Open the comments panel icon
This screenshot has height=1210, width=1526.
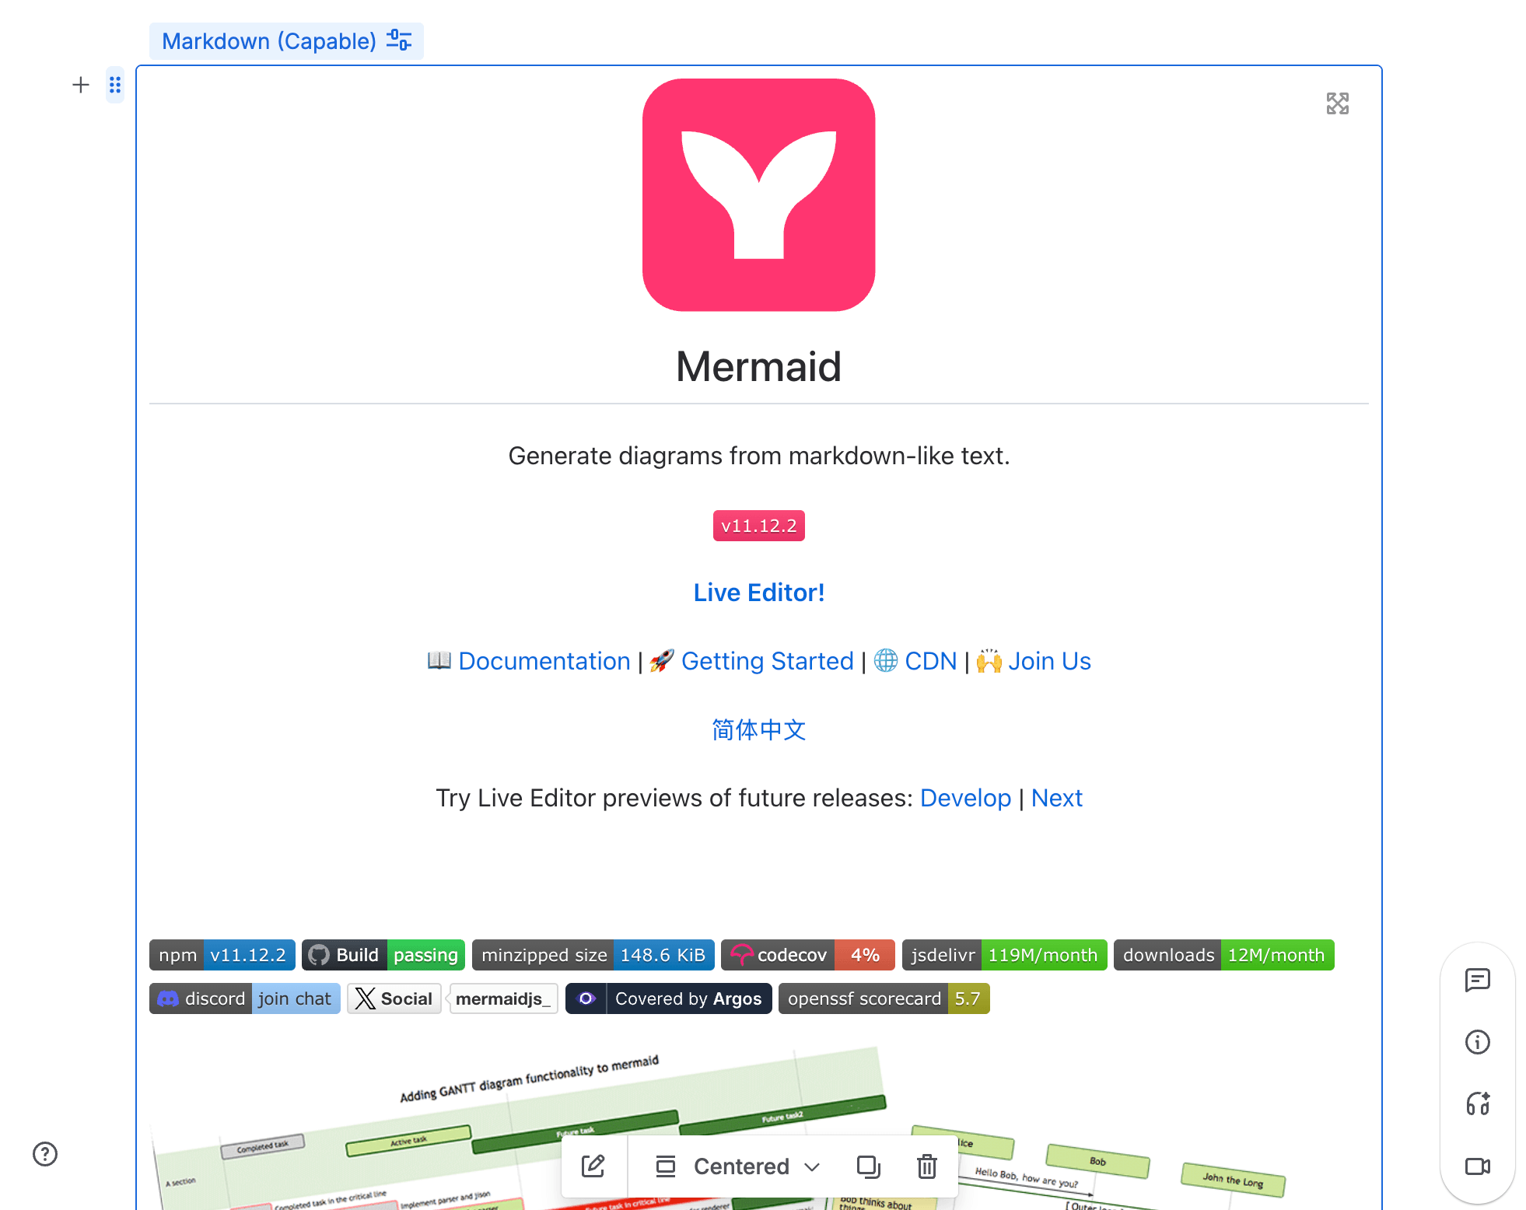point(1477,980)
